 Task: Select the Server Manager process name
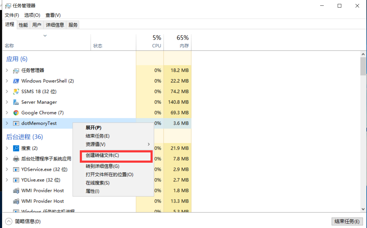39,102
